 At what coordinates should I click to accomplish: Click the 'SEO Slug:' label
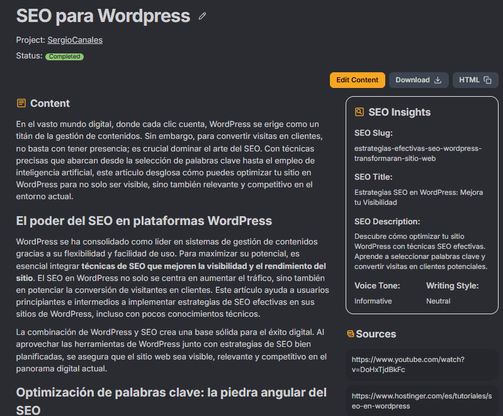(x=373, y=133)
